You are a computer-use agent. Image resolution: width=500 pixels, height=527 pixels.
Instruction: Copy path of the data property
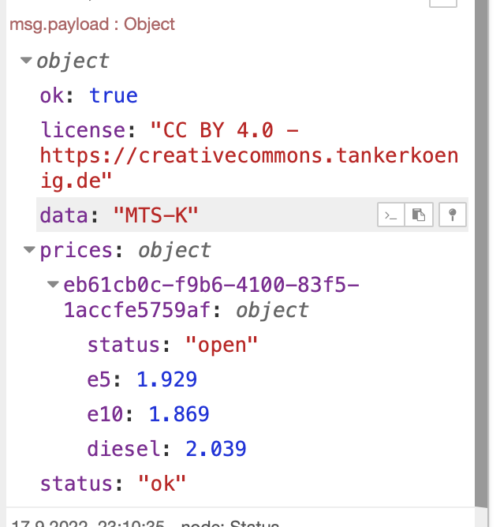[x=392, y=215]
